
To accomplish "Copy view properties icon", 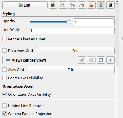I will 82,60.
